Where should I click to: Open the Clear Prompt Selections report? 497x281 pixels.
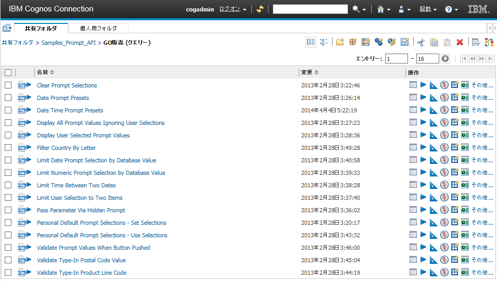[x=67, y=85]
